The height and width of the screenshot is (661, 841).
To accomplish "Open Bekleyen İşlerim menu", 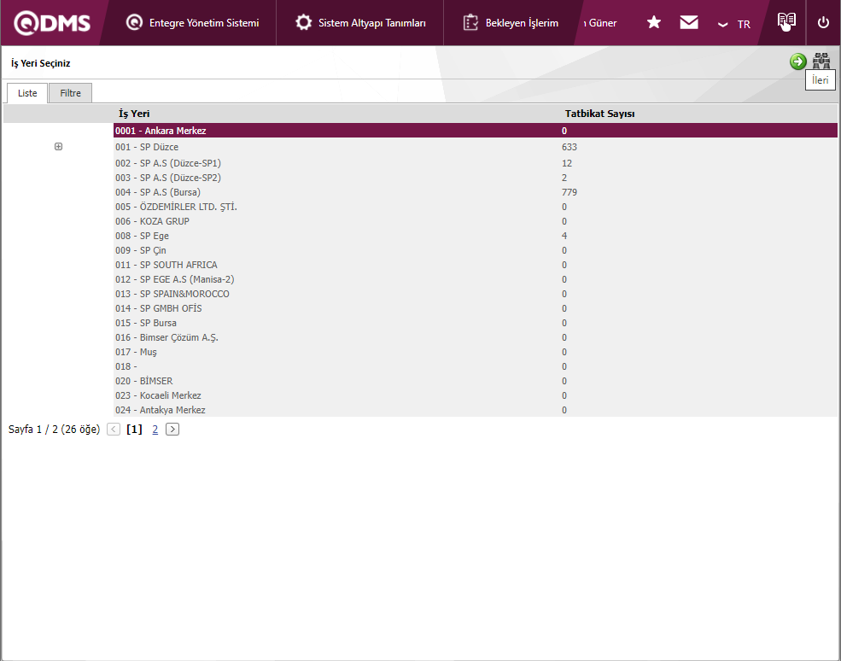I will pos(511,23).
